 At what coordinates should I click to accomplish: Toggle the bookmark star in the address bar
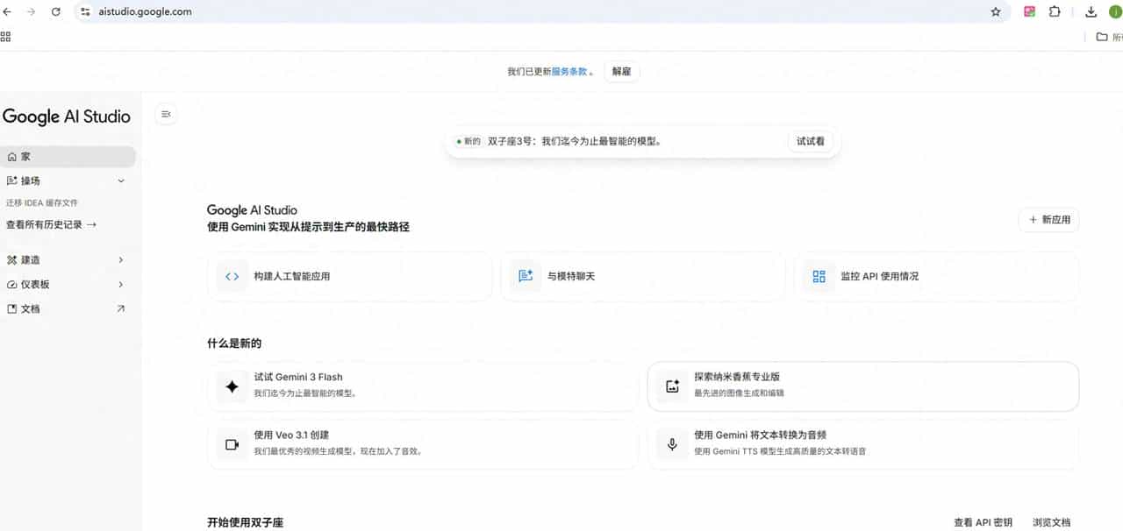tap(996, 11)
